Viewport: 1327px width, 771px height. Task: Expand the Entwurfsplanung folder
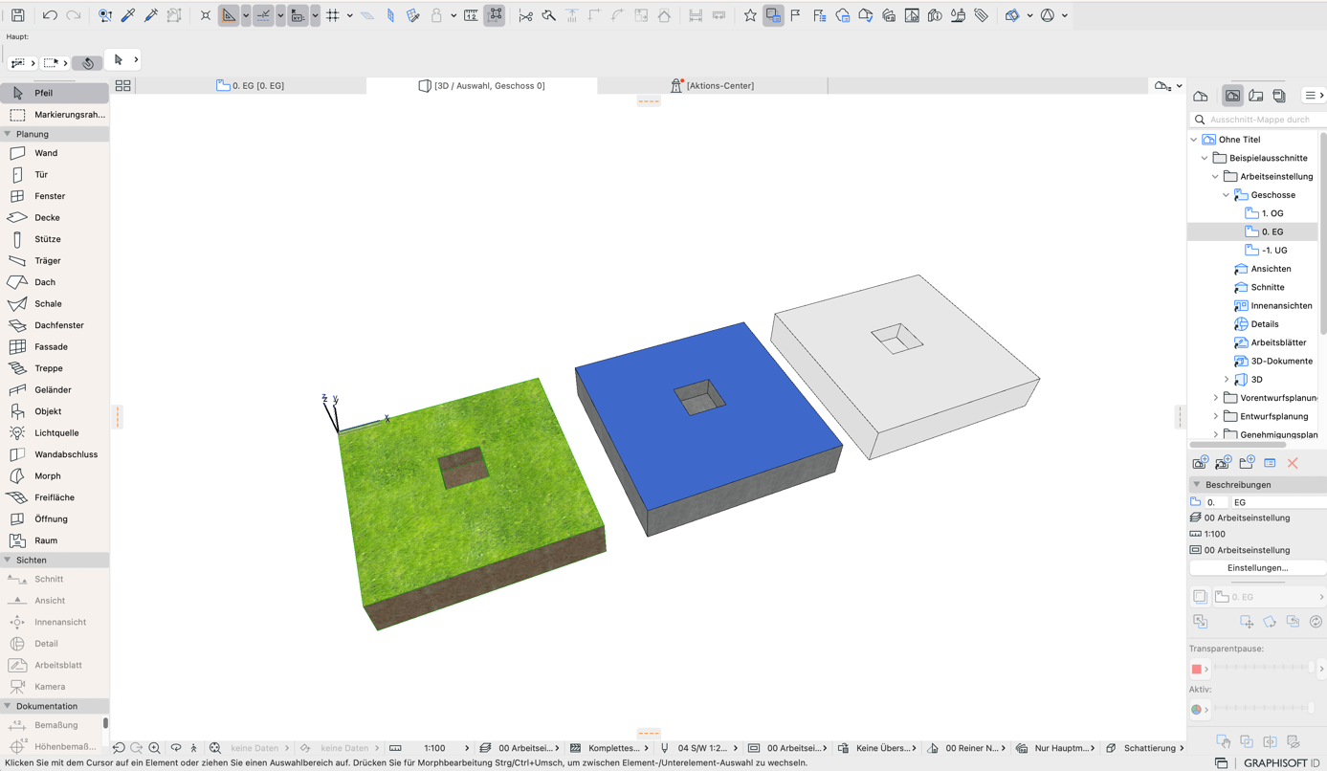pos(1216,416)
